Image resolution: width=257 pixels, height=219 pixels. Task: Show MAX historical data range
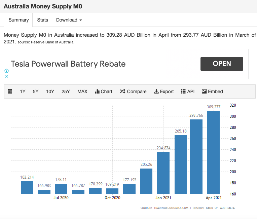[82, 92]
